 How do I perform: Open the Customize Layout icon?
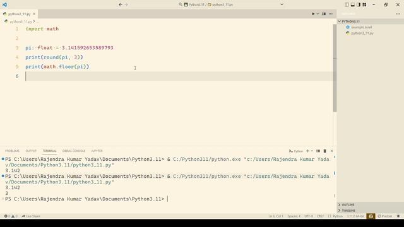364,4
